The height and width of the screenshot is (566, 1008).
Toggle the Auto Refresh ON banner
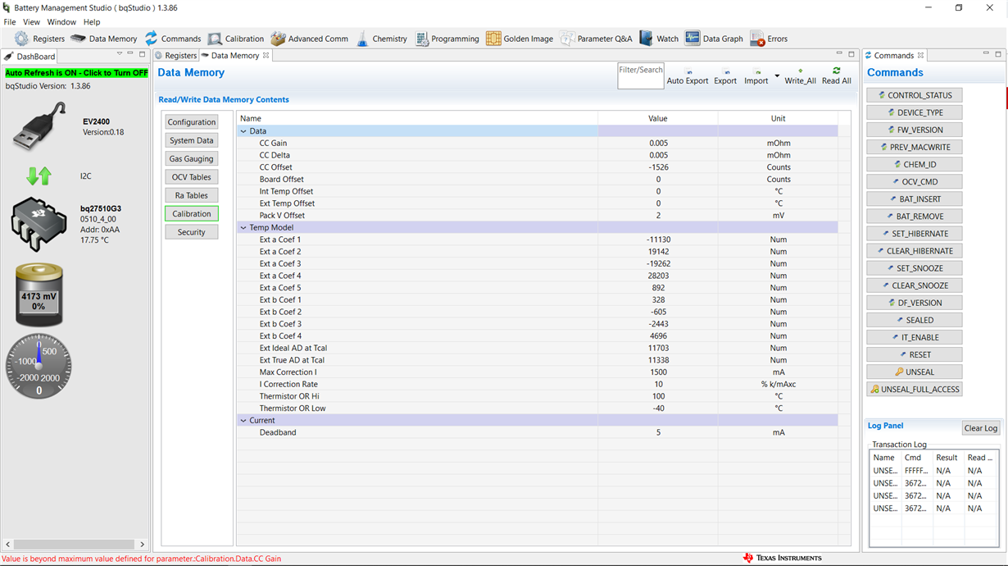coord(77,73)
